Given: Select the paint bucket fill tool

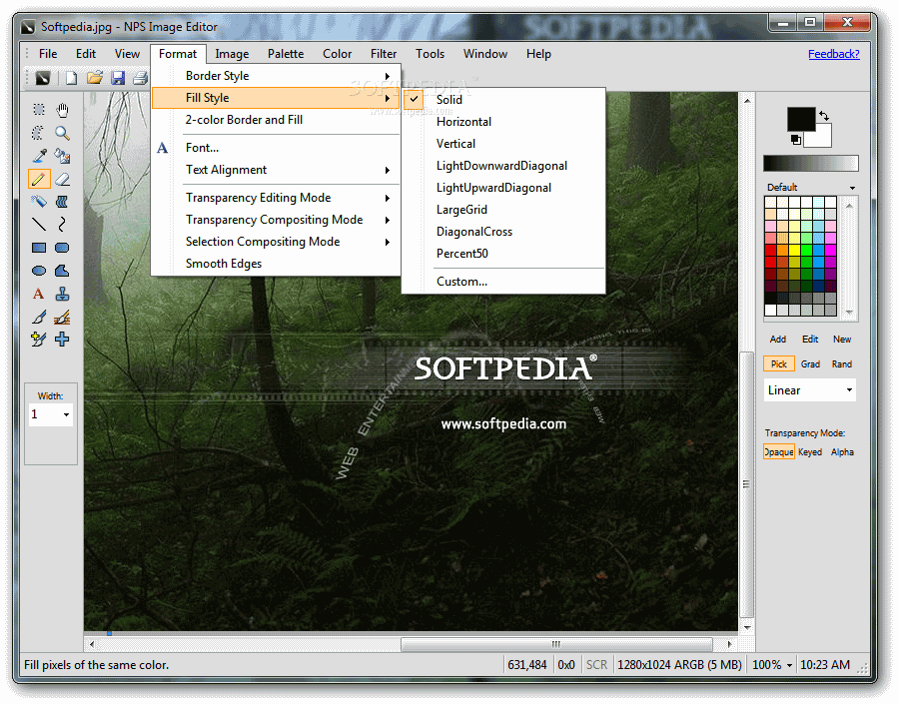Looking at the screenshot, I should coord(62,156).
